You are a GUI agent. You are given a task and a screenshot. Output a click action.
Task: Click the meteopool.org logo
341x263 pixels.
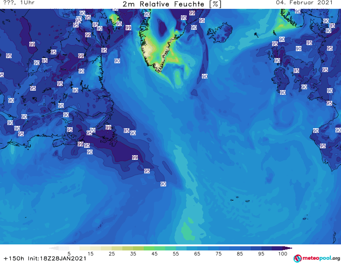pyautogui.click(x=317, y=258)
